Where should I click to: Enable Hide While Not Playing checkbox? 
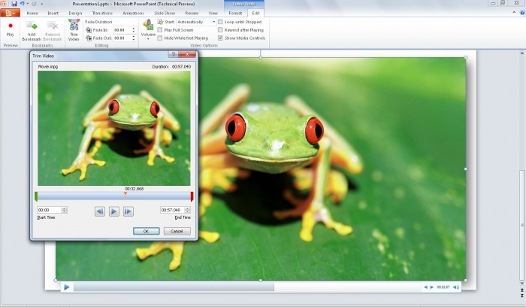pyautogui.click(x=160, y=38)
